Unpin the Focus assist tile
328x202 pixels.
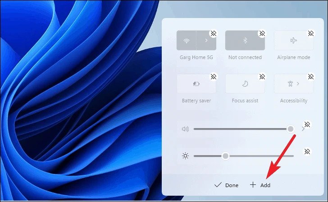pyautogui.click(x=262, y=77)
